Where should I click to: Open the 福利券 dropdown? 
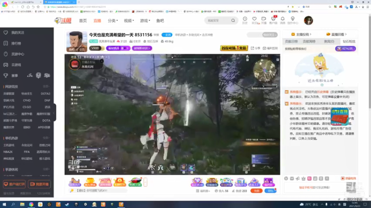(x=203, y=191)
